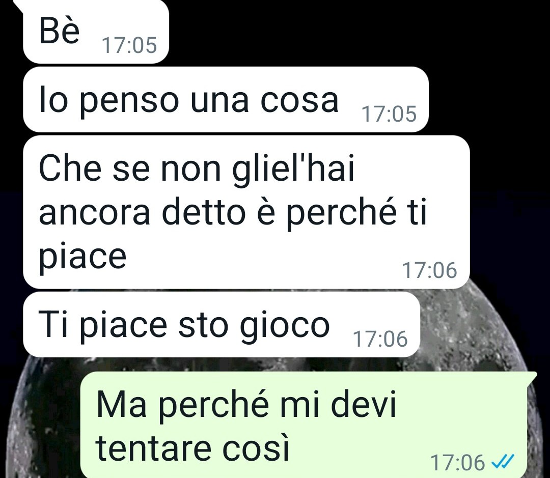Click the 17:06 timestamp of the "Che se non" message
This screenshot has width=550, height=478.
coord(430,270)
